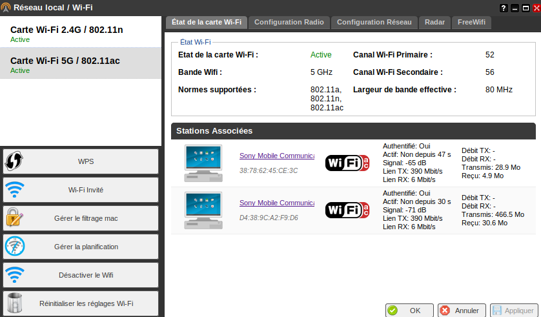
Task: Select Carte Wi-Fi 5G / 802.11ac
Action: click(x=80, y=64)
